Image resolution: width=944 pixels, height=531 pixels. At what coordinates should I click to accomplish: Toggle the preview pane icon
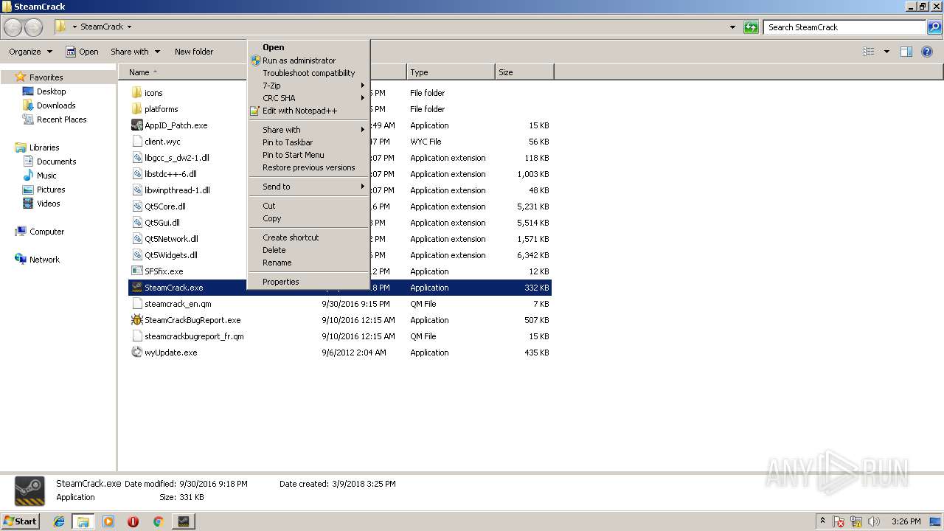point(906,52)
